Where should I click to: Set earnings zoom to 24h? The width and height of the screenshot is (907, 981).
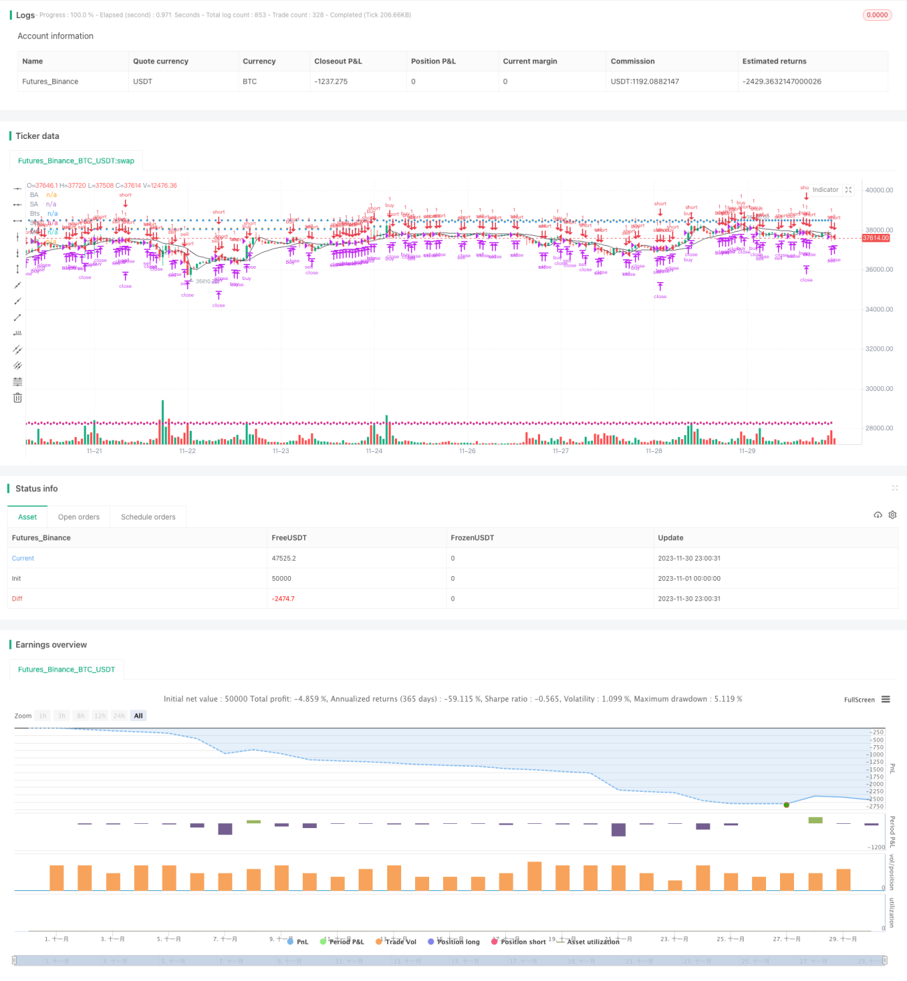[119, 716]
